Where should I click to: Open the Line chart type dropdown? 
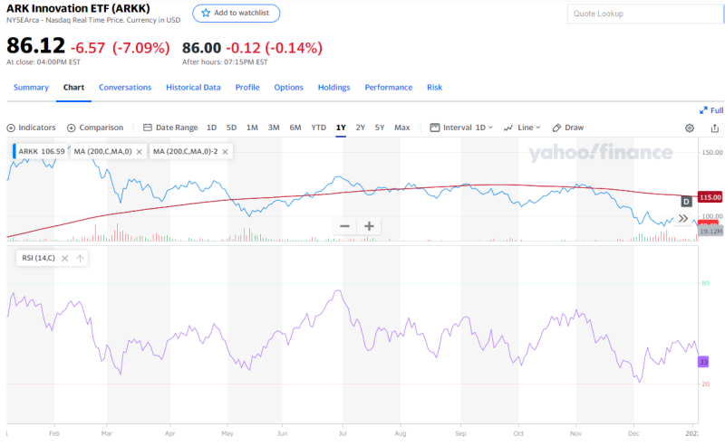pyautogui.click(x=522, y=128)
